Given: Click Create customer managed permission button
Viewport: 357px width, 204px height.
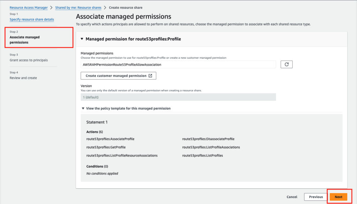Looking at the screenshot, I should [x=118, y=75].
